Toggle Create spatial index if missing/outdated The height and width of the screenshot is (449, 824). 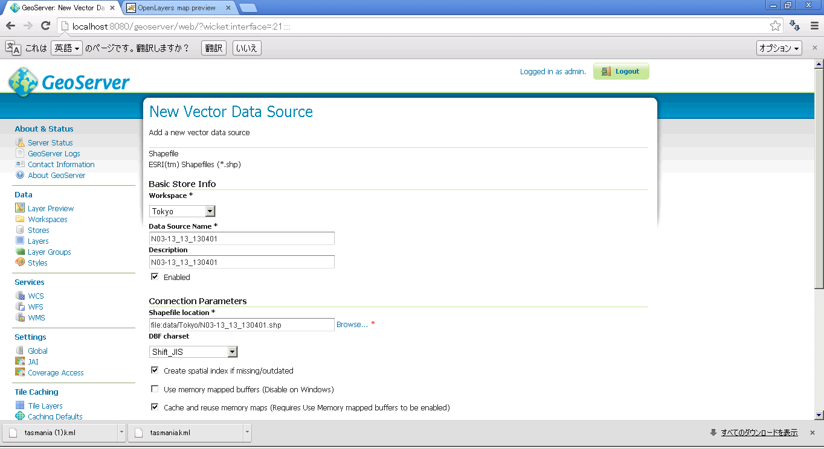click(155, 371)
